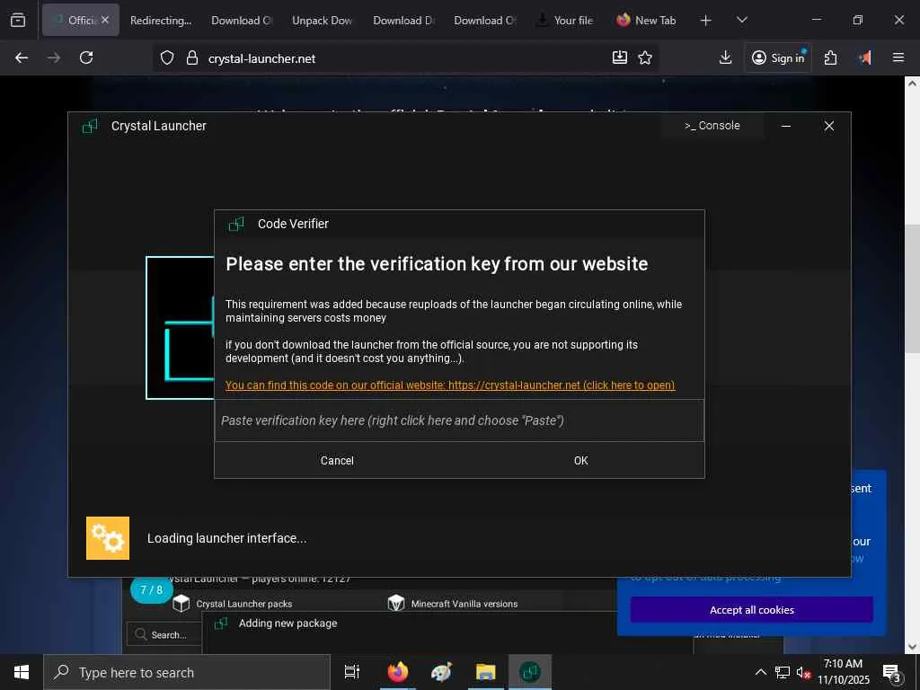Minimize the Crystal Launcher window

786,126
